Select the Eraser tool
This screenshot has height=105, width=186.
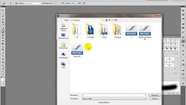(3, 41)
